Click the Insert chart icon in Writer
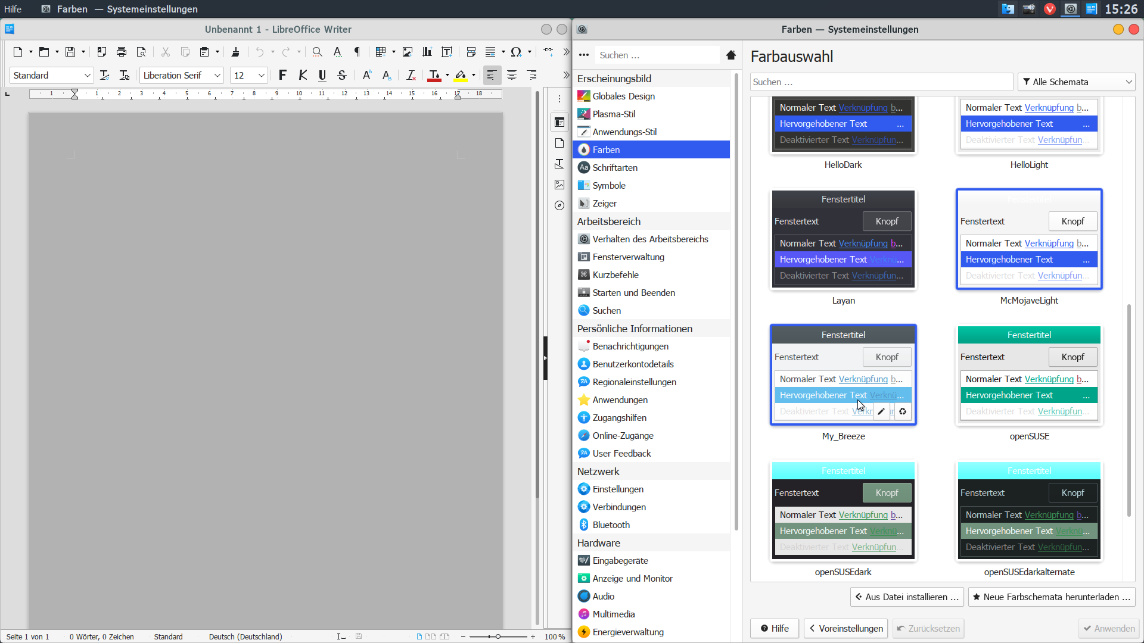Viewport: 1144px width, 643px height. 427,52
